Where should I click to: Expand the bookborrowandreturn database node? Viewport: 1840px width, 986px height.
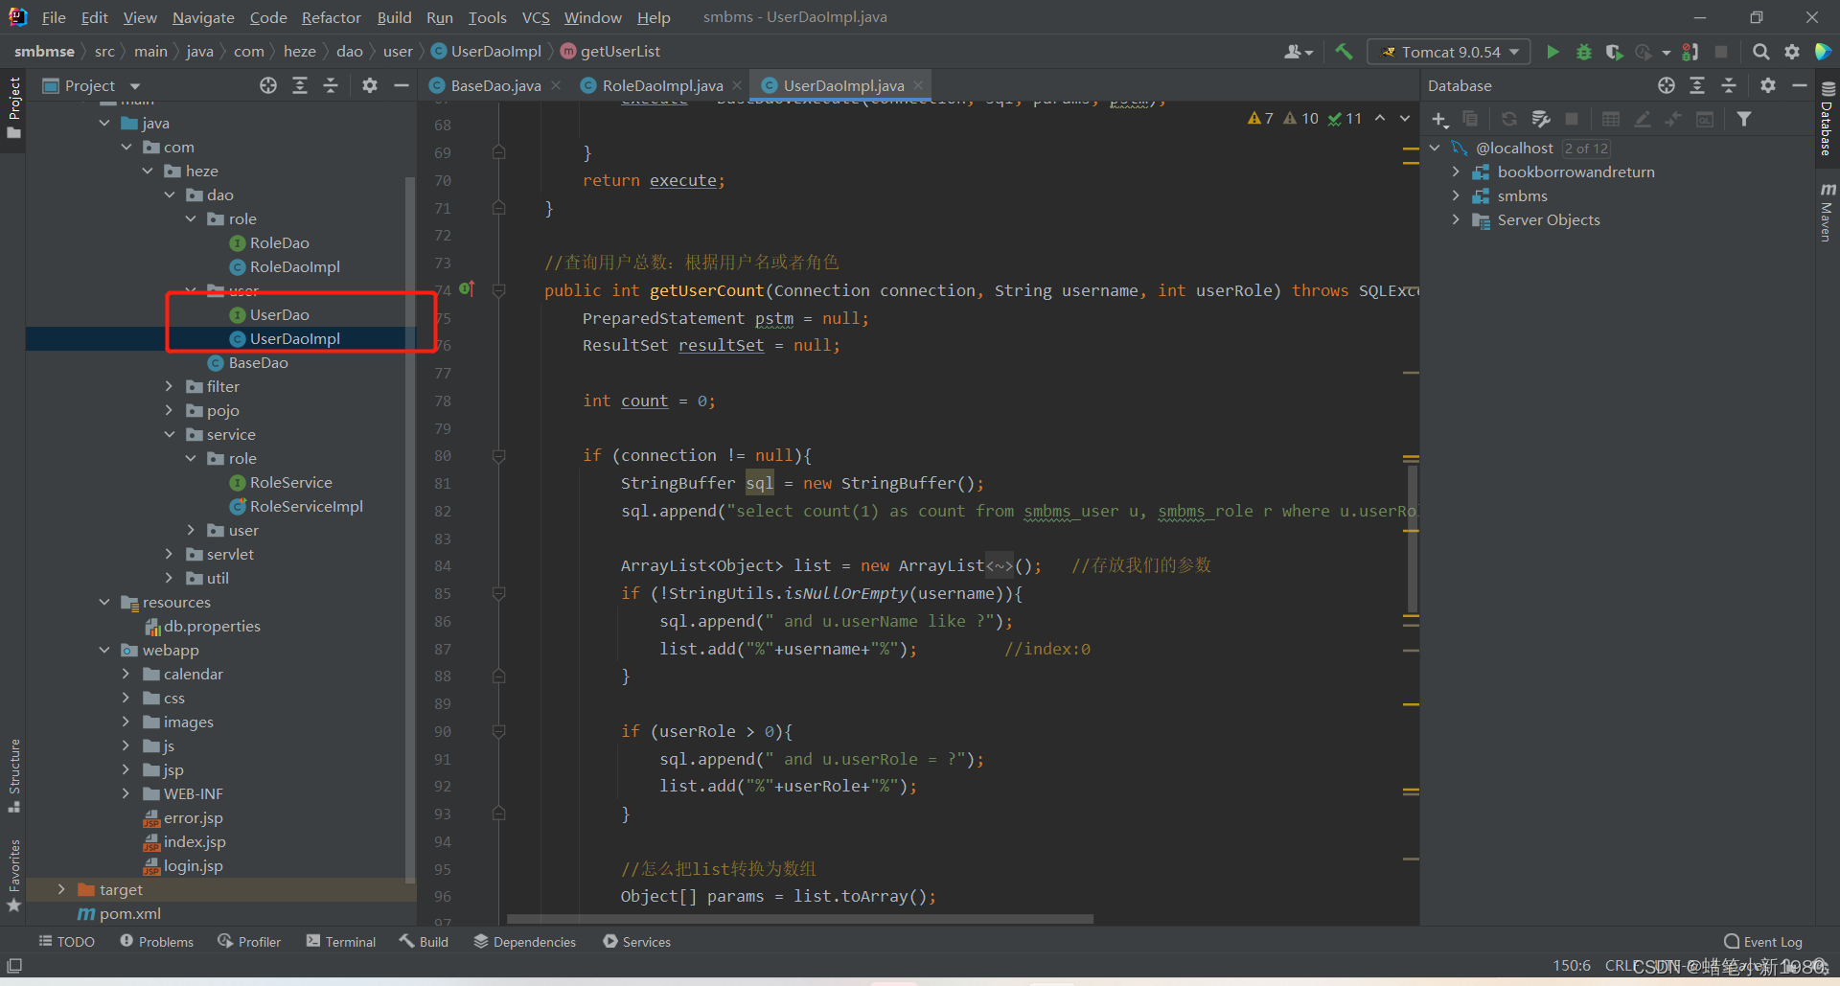click(x=1457, y=172)
